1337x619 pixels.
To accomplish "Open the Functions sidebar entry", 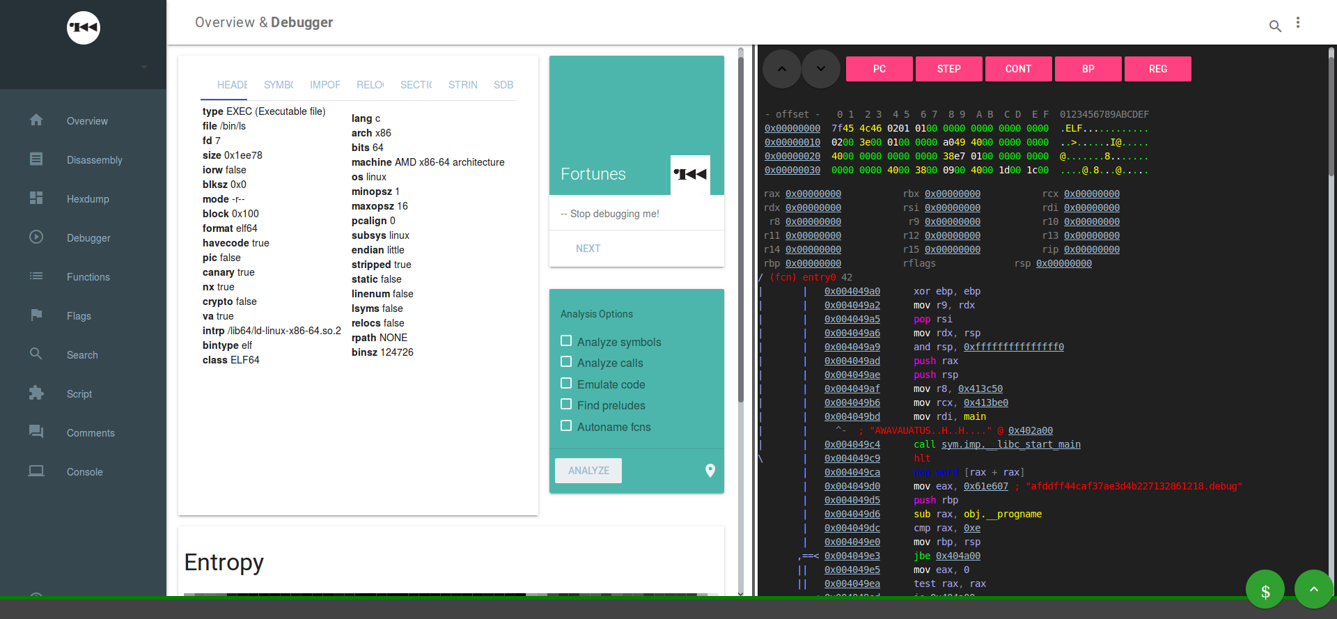I will (x=84, y=276).
